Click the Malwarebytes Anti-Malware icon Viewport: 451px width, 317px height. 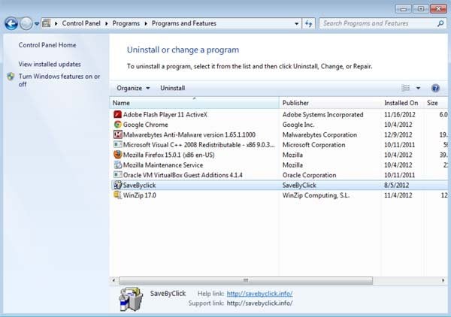pos(117,134)
